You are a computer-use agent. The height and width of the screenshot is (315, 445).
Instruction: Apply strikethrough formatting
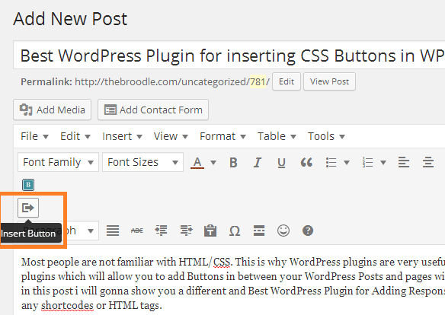click(137, 231)
